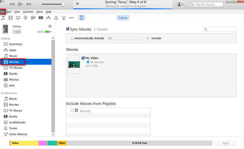The height and width of the screenshot is (149, 244).
Task: Open the View menu
Action: 17,12
